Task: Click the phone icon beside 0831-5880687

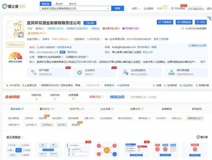Action: coord(38,47)
